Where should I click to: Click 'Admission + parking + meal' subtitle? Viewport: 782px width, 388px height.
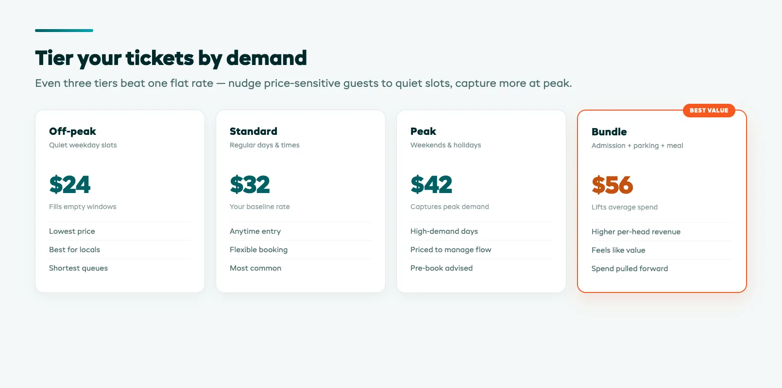[x=637, y=145]
